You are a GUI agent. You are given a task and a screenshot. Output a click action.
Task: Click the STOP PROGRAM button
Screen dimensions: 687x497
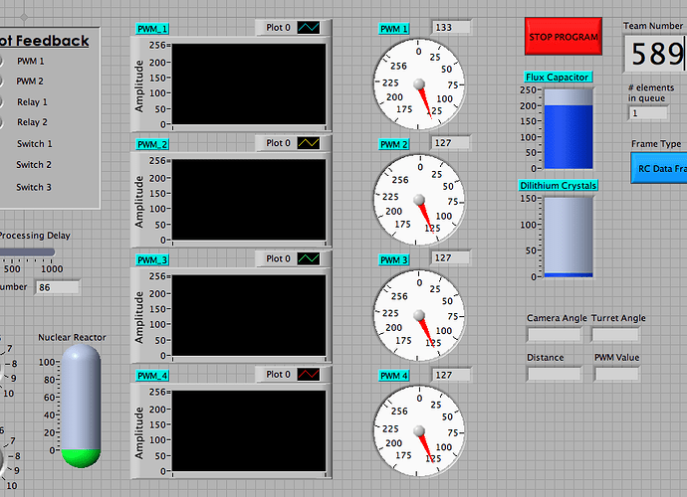pyautogui.click(x=564, y=37)
